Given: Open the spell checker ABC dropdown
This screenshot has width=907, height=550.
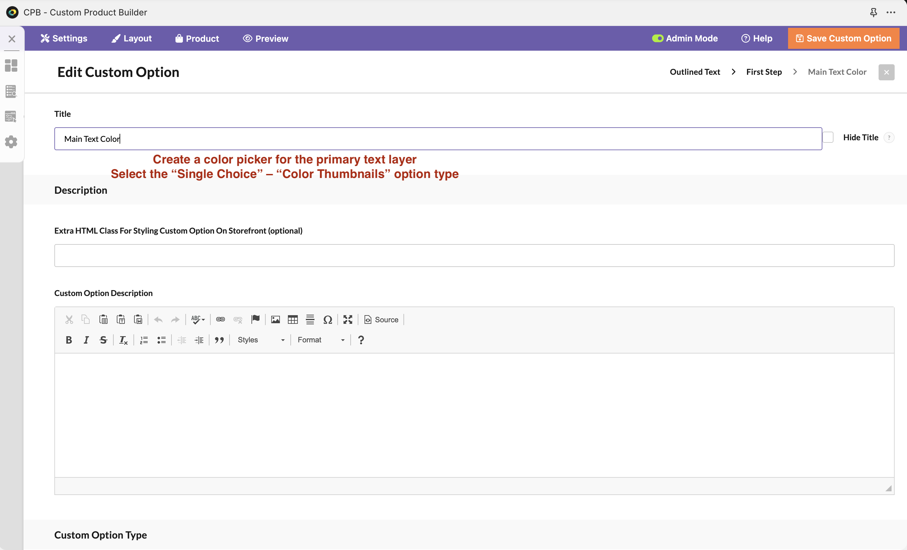Looking at the screenshot, I should (198, 319).
